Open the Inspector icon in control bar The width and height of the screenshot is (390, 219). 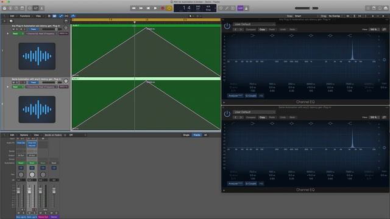coord(10,8)
